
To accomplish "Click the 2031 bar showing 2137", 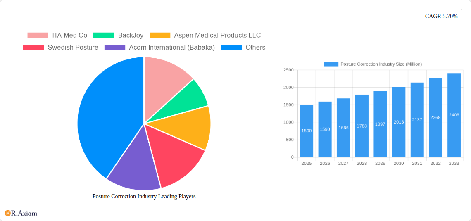I will pyautogui.click(x=417, y=120).
